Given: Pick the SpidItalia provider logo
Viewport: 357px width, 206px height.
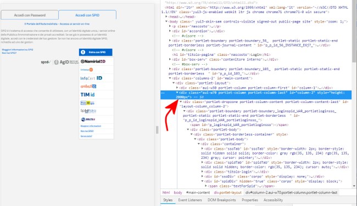Looking at the screenshot, I should click(x=88, y=111).
